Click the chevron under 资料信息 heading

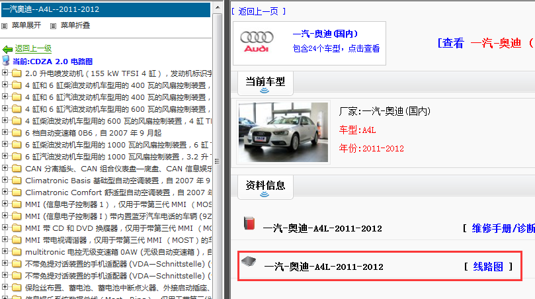[265, 194]
